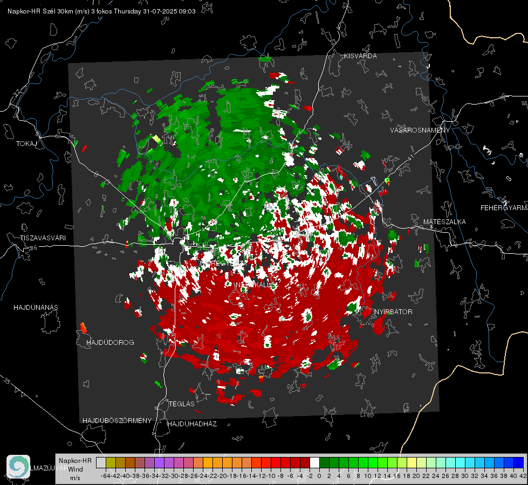
Task: Select the TOKAJ city label
Action: (26, 144)
